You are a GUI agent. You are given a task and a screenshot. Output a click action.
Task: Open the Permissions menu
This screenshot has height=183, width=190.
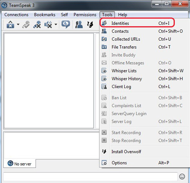(x=85, y=15)
